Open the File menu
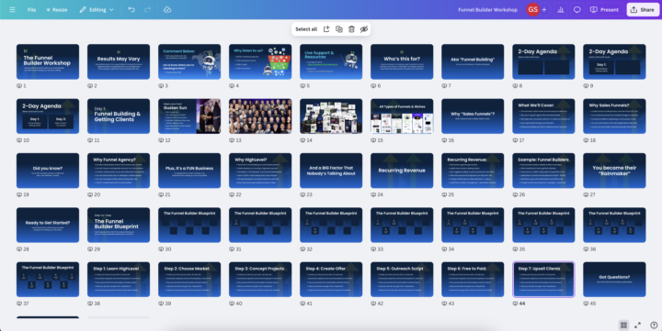The image size is (662, 331). pos(31,10)
